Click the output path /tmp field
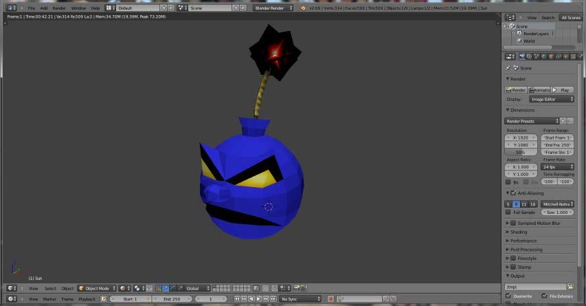The width and height of the screenshot is (586, 306). pos(536,287)
